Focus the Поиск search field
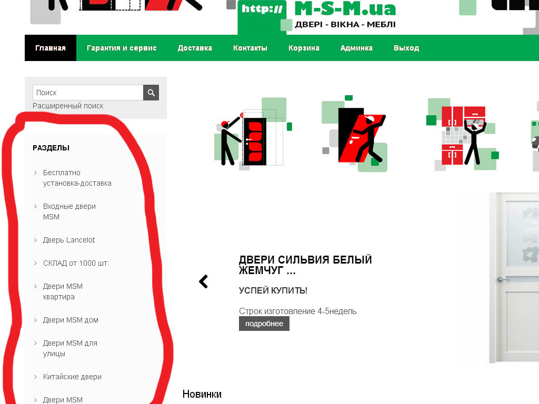 pos(88,93)
